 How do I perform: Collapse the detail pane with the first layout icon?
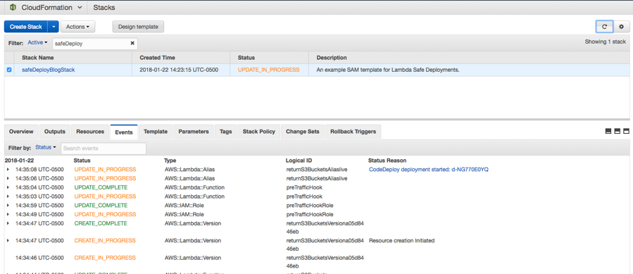pos(608,131)
